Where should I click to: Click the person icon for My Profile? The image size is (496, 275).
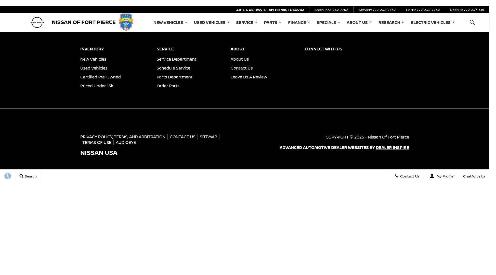point(432,176)
